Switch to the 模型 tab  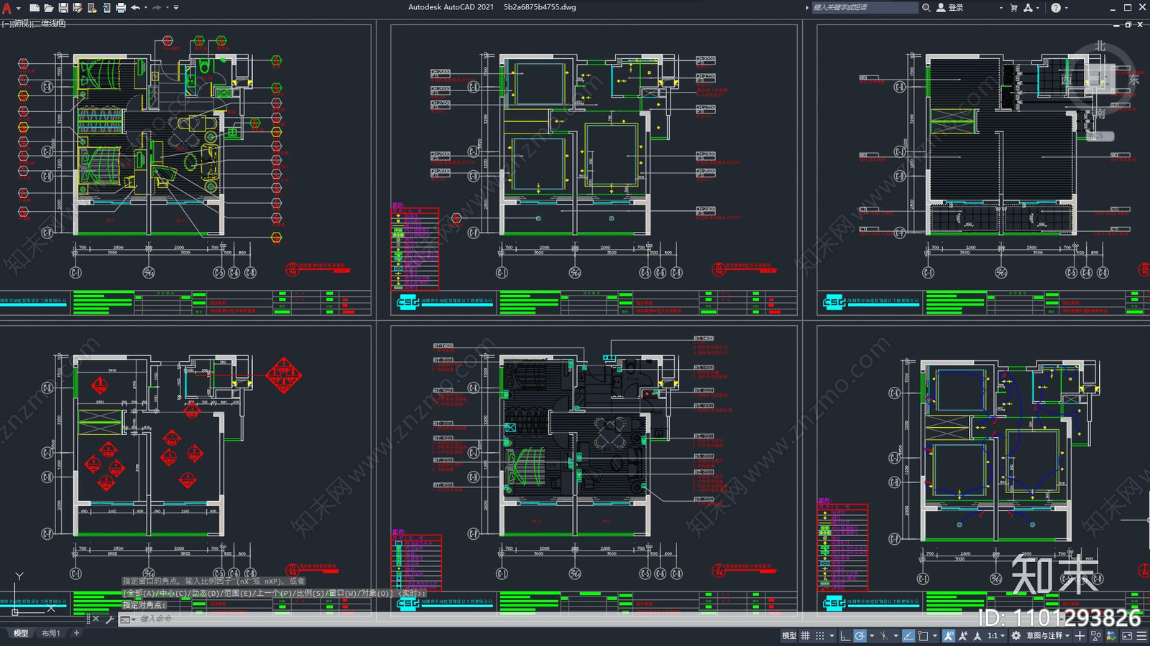click(x=21, y=633)
